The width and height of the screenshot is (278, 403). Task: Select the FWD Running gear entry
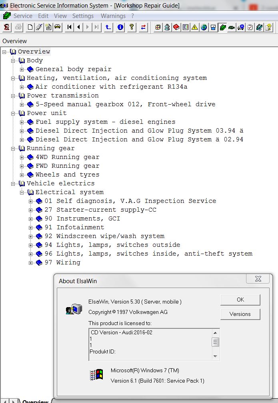pyautogui.click(x=68, y=166)
